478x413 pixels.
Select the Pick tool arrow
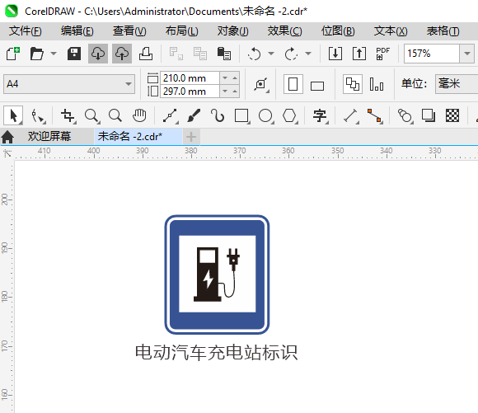13,115
